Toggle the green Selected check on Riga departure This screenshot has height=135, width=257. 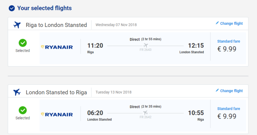(23, 43)
